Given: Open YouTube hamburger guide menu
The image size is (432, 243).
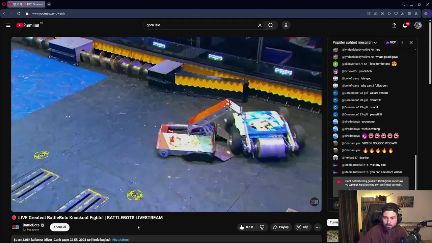Looking at the screenshot, I should click(8, 25).
